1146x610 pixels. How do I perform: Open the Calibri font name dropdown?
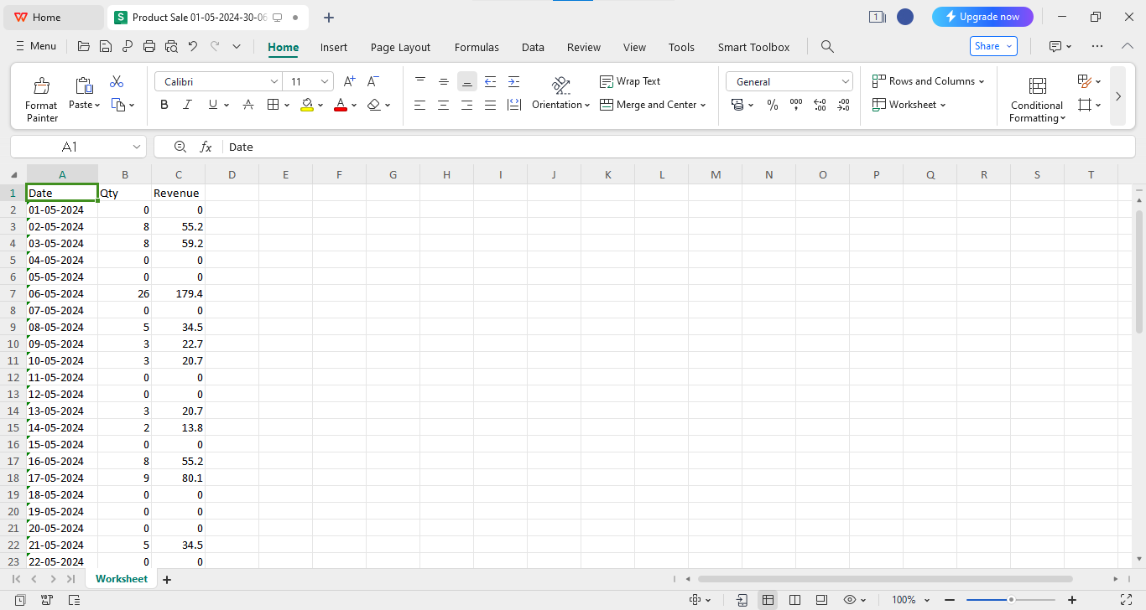click(x=274, y=81)
